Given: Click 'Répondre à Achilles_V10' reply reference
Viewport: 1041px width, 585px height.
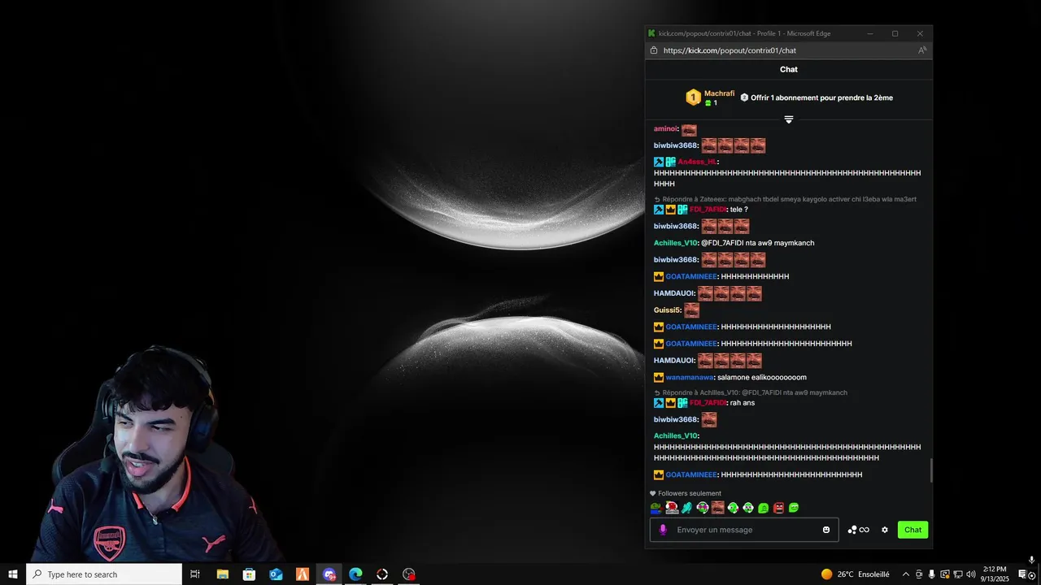Looking at the screenshot, I should [751, 392].
